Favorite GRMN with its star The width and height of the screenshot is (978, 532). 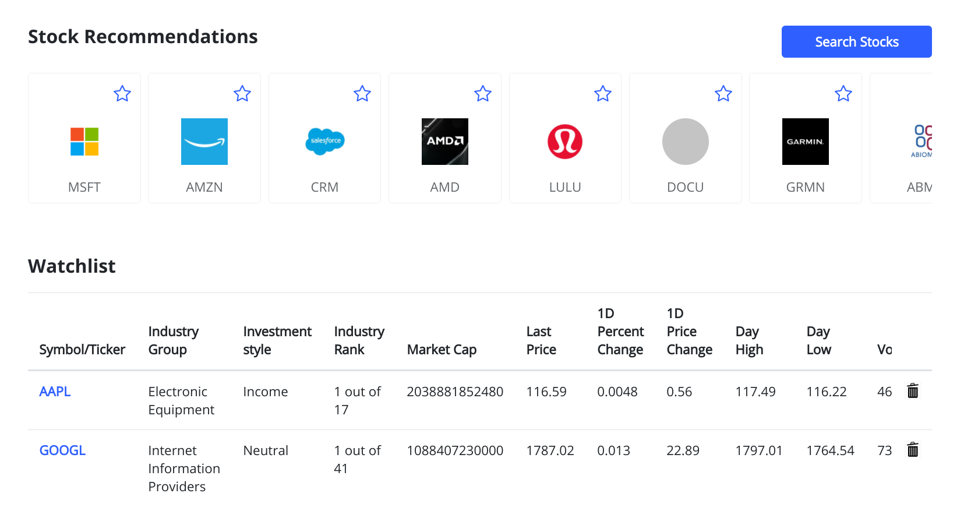click(843, 93)
